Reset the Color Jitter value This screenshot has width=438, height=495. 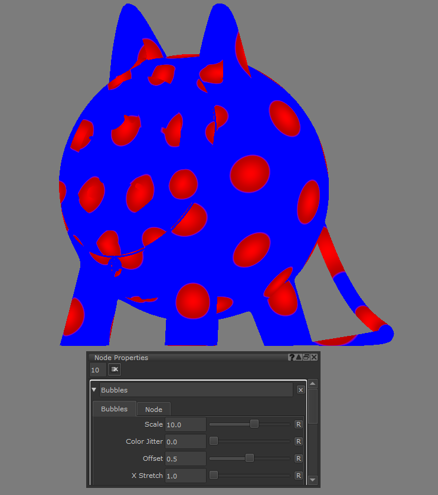tap(299, 441)
